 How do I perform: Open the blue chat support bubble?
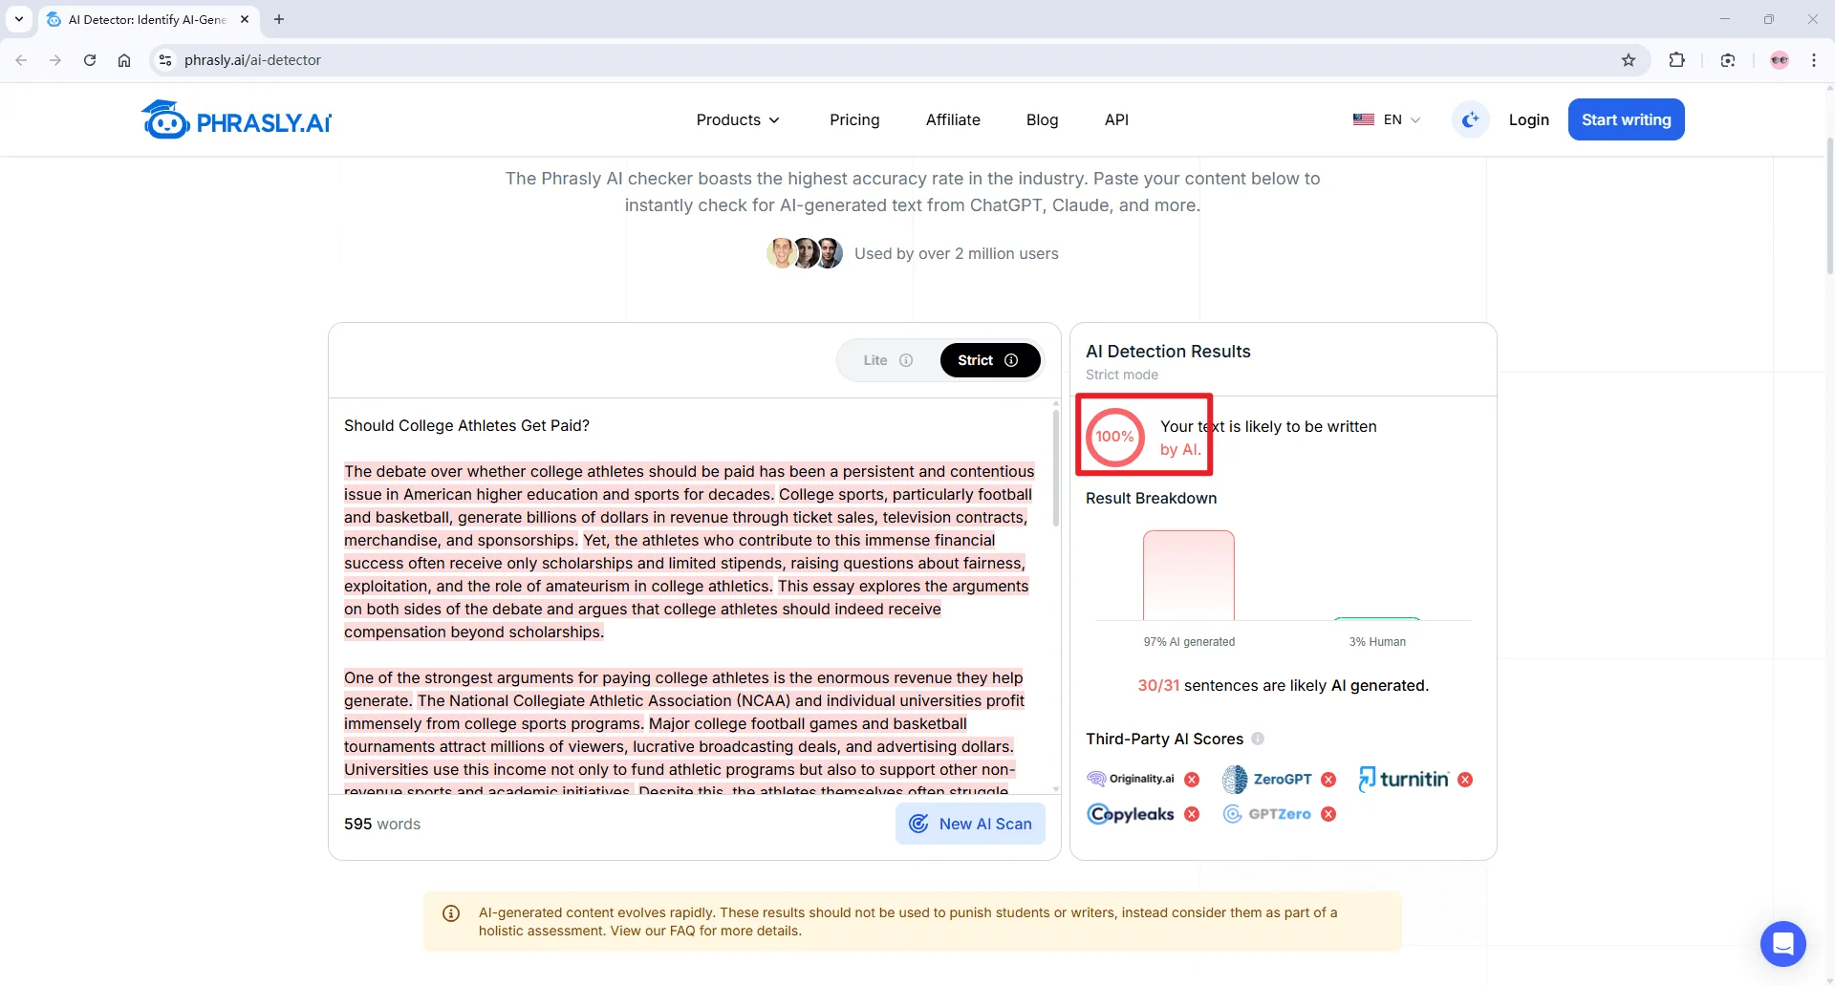coord(1782,944)
